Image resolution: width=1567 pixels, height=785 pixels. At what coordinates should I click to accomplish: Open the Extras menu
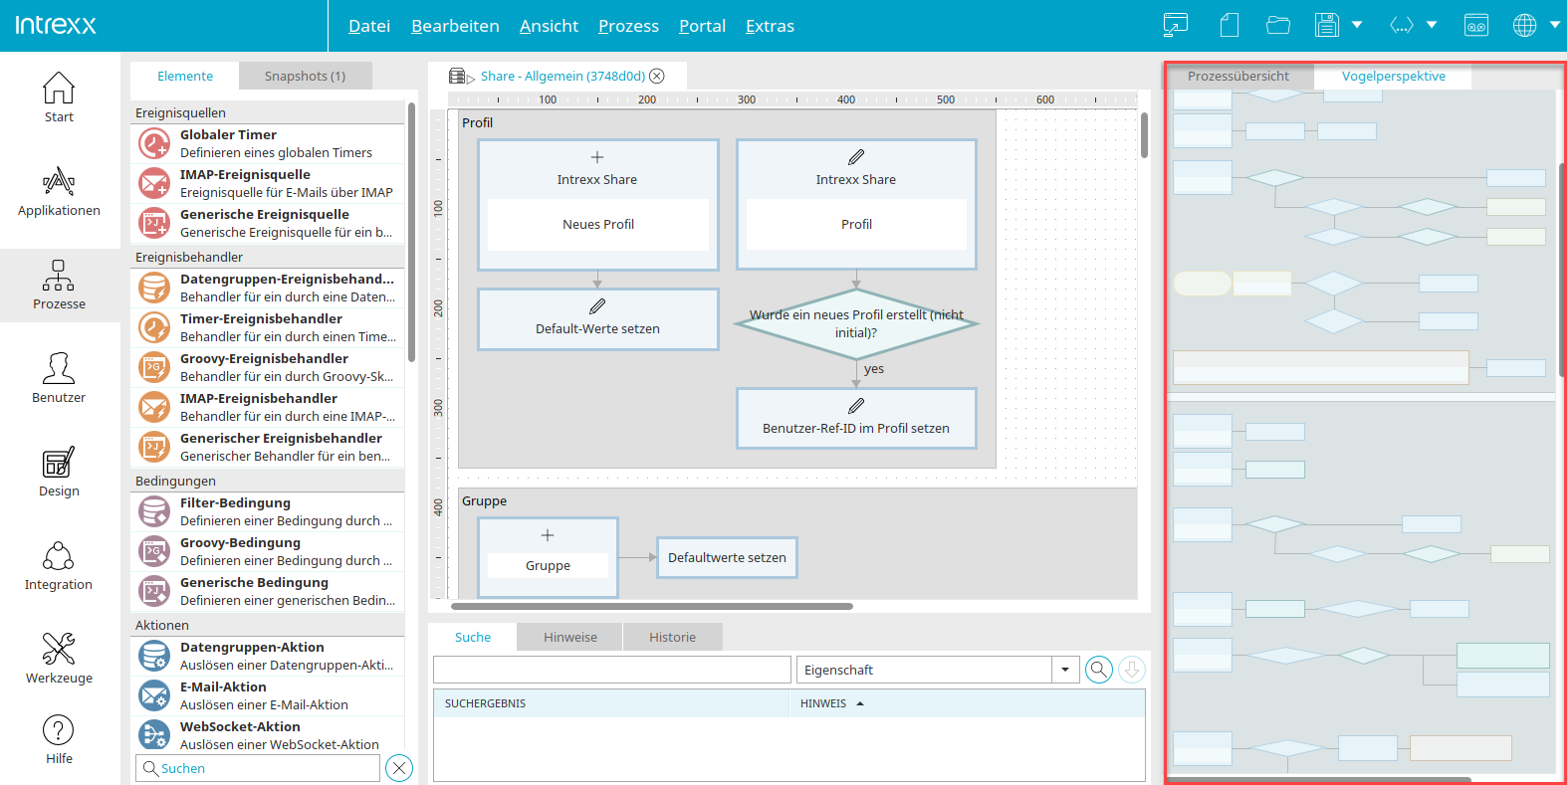(770, 26)
